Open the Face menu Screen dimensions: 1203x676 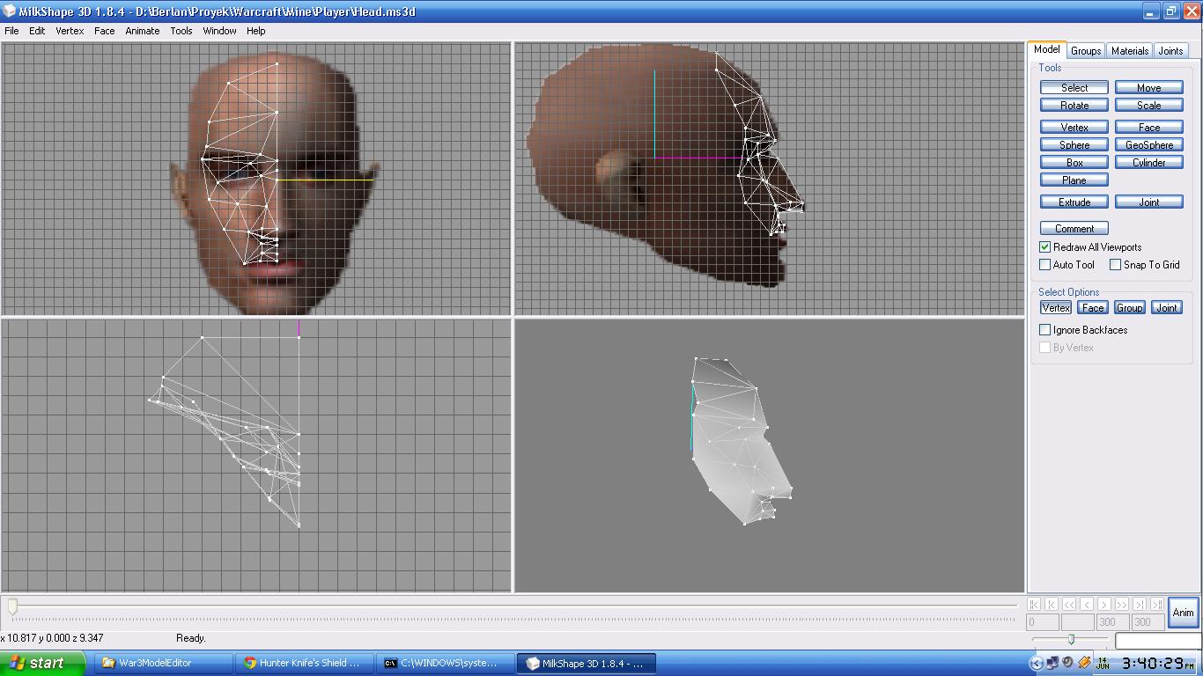[x=104, y=31]
